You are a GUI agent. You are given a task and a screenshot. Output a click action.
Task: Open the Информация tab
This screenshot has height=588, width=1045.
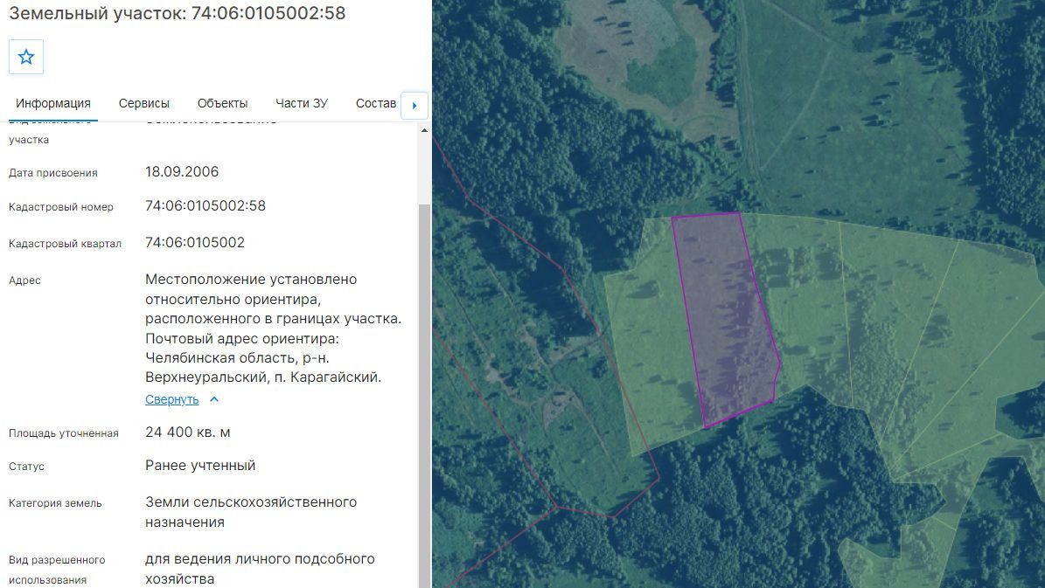tap(53, 103)
